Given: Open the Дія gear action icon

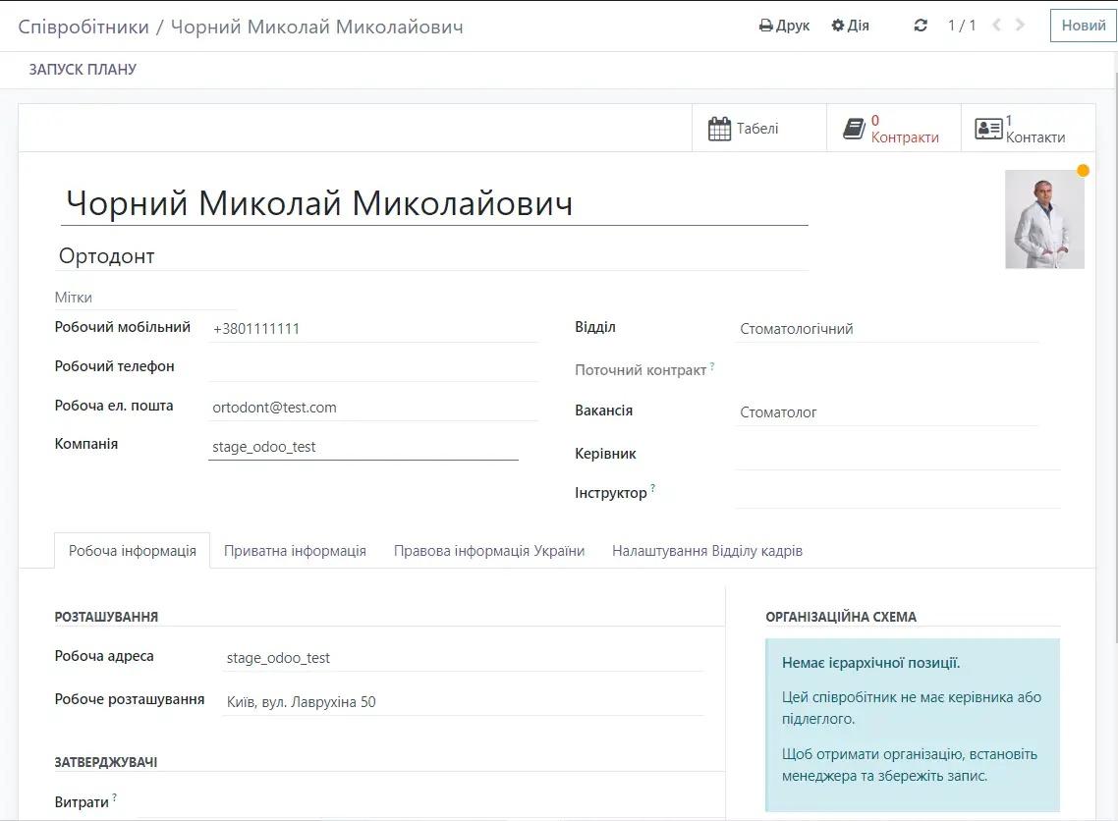Looking at the screenshot, I should point(840,25).
